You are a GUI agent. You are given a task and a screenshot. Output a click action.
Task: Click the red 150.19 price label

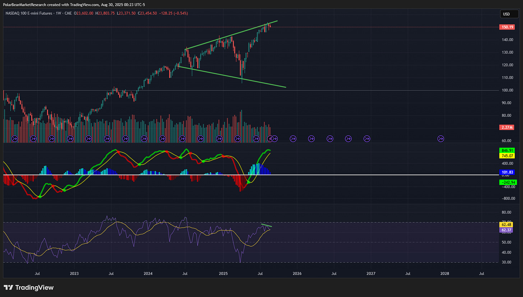pyautogui.click(x=507, y=27)
